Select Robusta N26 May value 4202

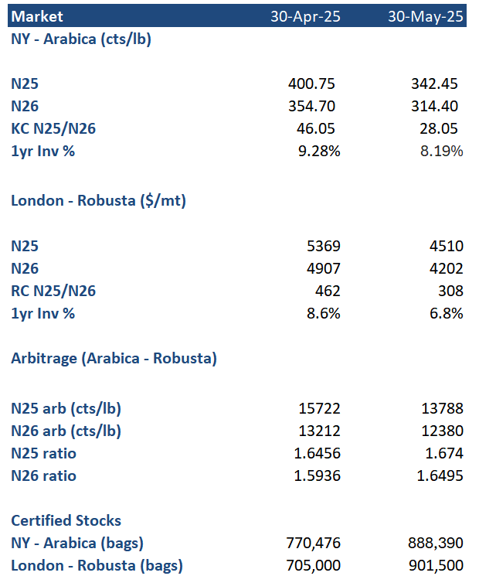[x=447, y=268]
